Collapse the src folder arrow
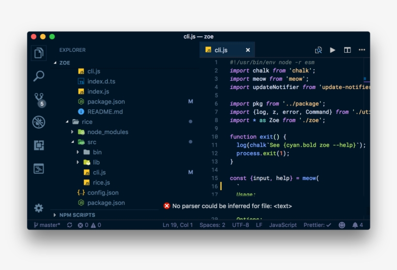Image resolution: width=397 pixels, height=270 pixels. pyautogui.click(x=73, y=142)
